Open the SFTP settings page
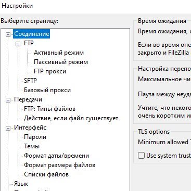Screen dimensions: 191x191 click(30, 81)
